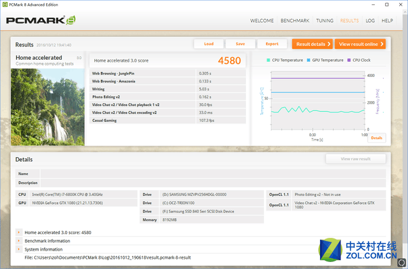Select the Casual Gaming row
The height and width of the screenshot is (269, 408).
click(168, 120)
